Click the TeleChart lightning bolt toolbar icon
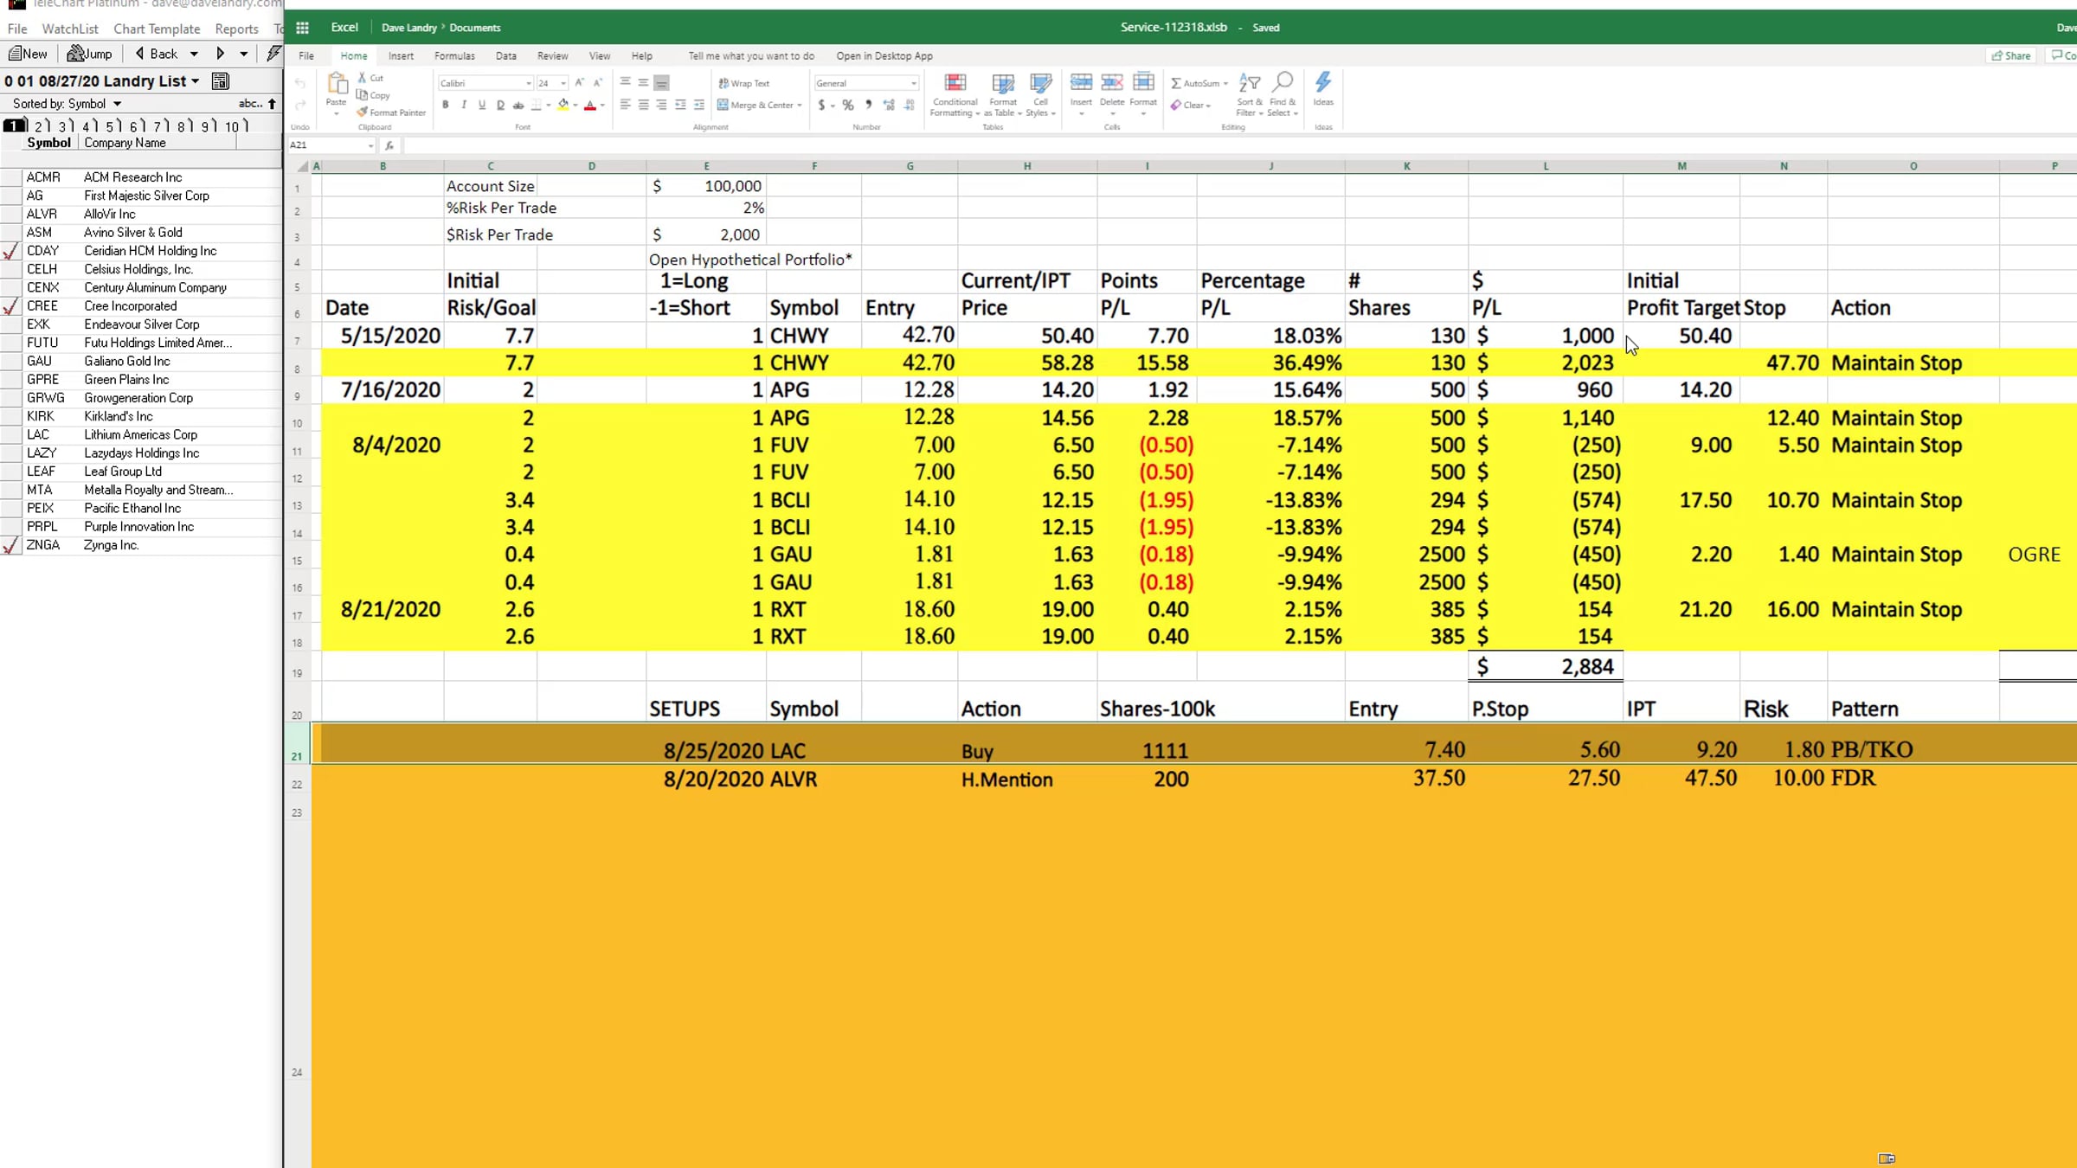Image resolution: width=2077 pixels, height=1168 pixels. tap(273, 54)
